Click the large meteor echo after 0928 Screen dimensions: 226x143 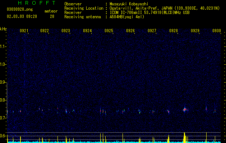click(185, 110)
